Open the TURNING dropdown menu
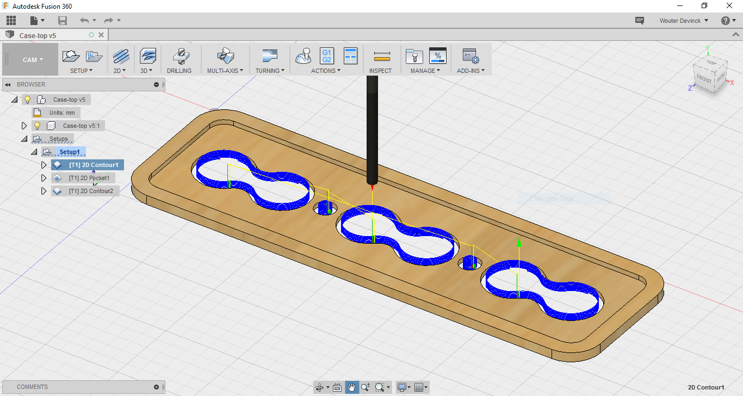 coord(270,71)
